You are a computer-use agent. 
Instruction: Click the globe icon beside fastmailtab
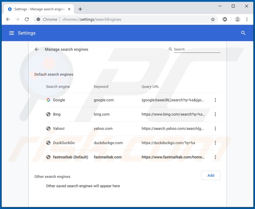(48, 157)
